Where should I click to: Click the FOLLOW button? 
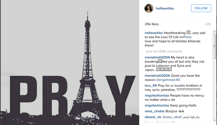[201, 8]
